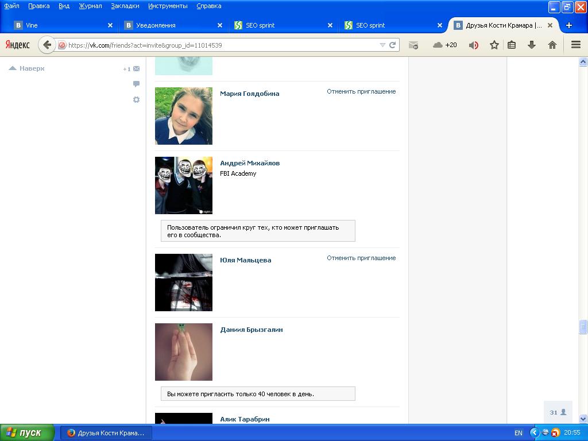Open the Windows пуск start button

point(27,433)
